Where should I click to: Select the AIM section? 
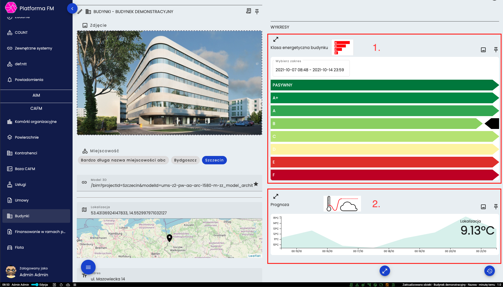pos(36,95)
